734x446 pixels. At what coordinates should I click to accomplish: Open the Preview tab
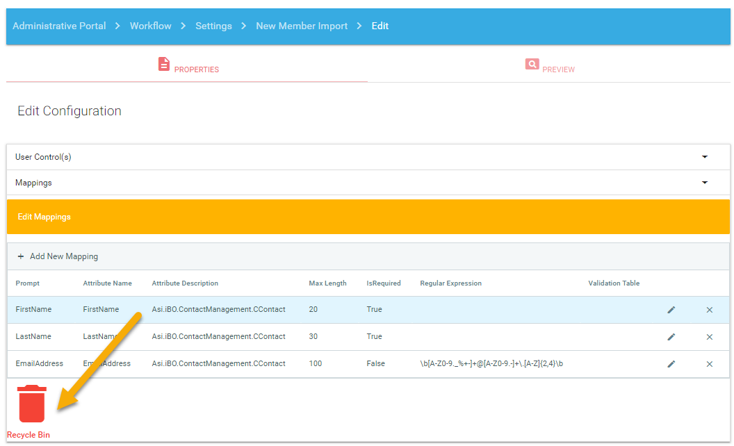[549, 67]
